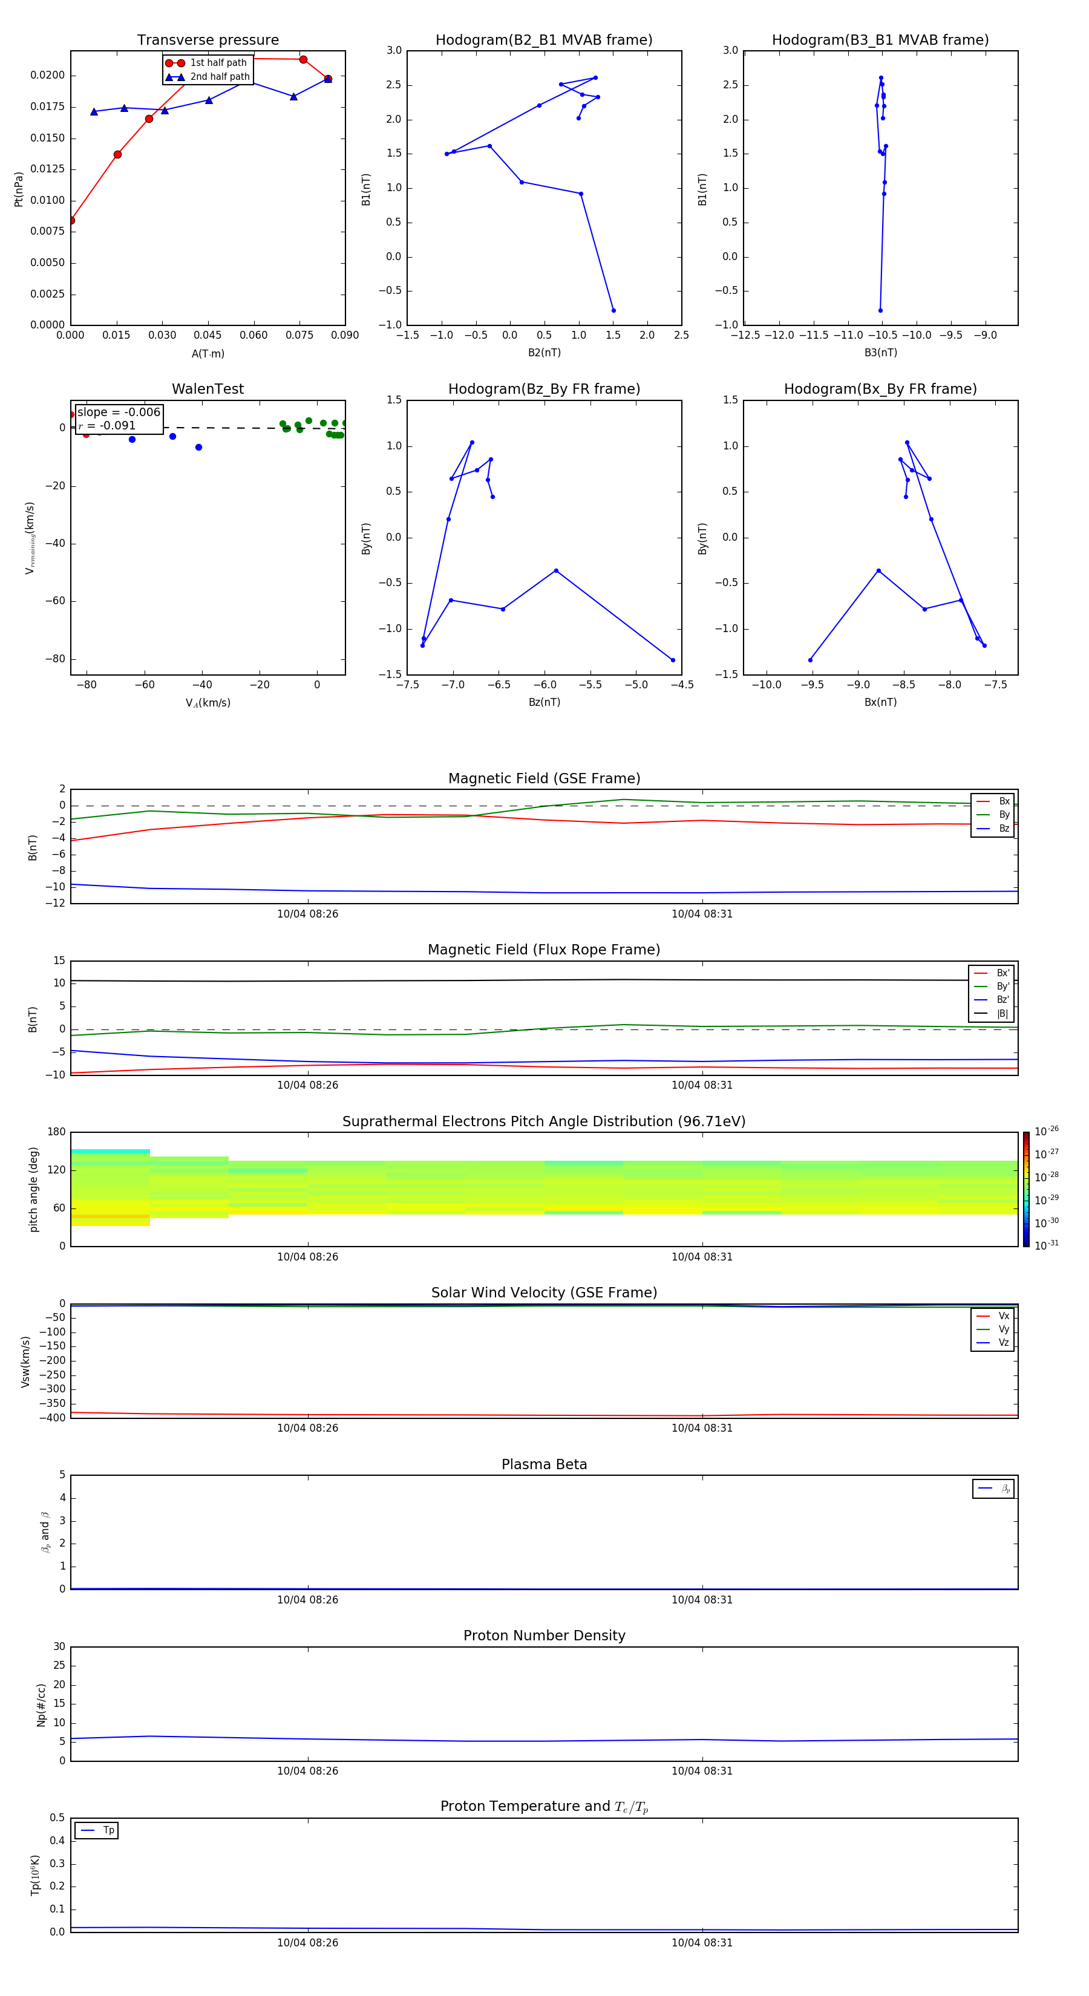Click the rightmost point in Bz_By hodogram
Image resolution: width=1089 pixels, height=1996 pixels.
click(673, 660)
